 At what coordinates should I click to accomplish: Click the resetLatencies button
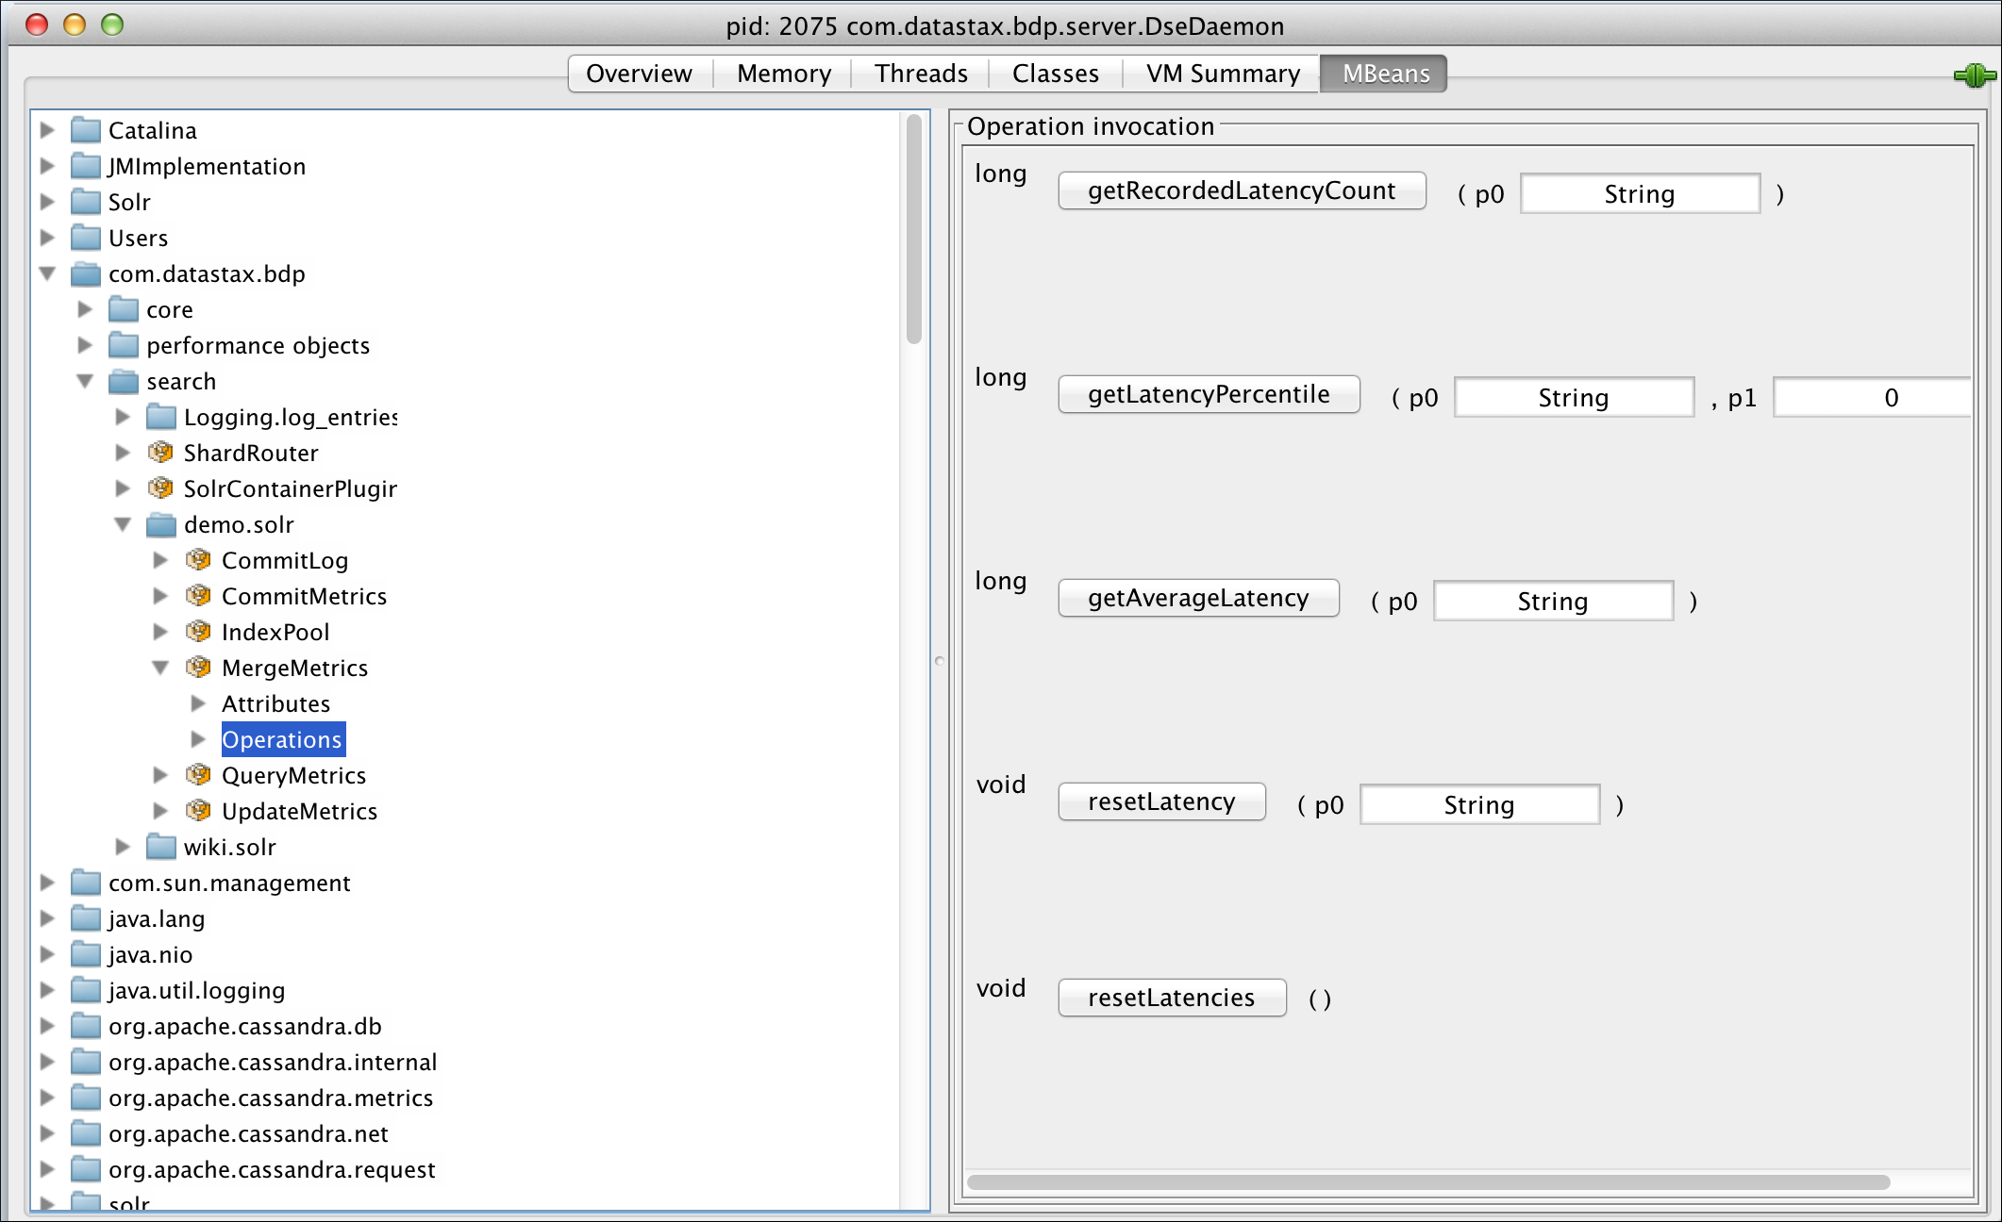click(1172, 997)
